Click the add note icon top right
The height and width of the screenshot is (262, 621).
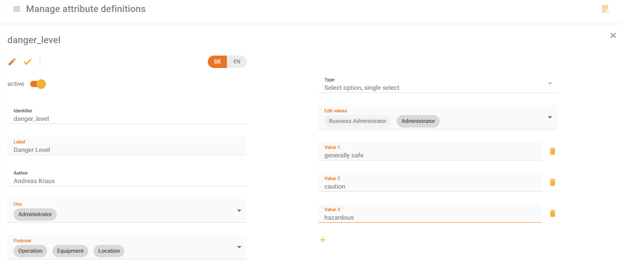(x=605, y=9)
